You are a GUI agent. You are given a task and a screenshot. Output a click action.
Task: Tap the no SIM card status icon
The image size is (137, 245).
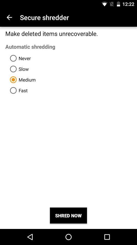coord(112,4)
